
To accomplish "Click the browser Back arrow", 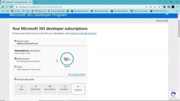I will click(x=3, y=7).
